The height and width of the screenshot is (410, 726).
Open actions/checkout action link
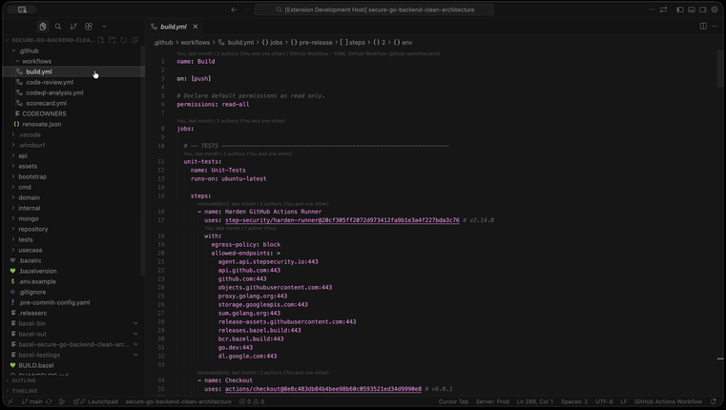click(x=323, y=389)
